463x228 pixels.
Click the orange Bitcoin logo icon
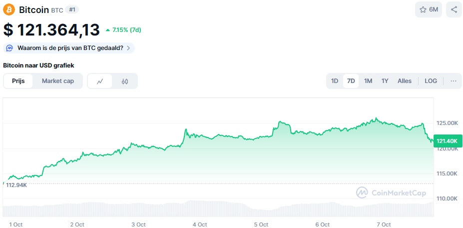coord(9,9)
